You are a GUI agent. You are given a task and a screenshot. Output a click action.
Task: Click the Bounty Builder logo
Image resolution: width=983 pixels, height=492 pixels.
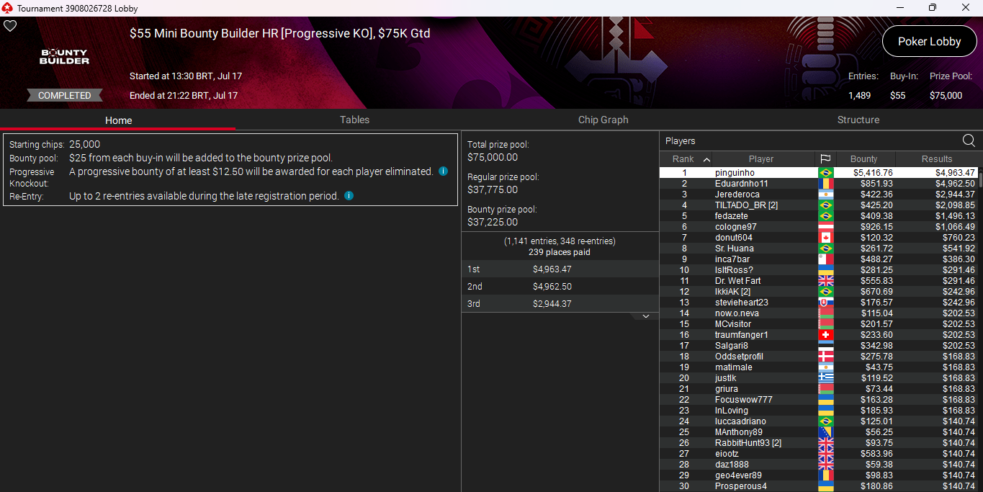(x=64, y=57)
